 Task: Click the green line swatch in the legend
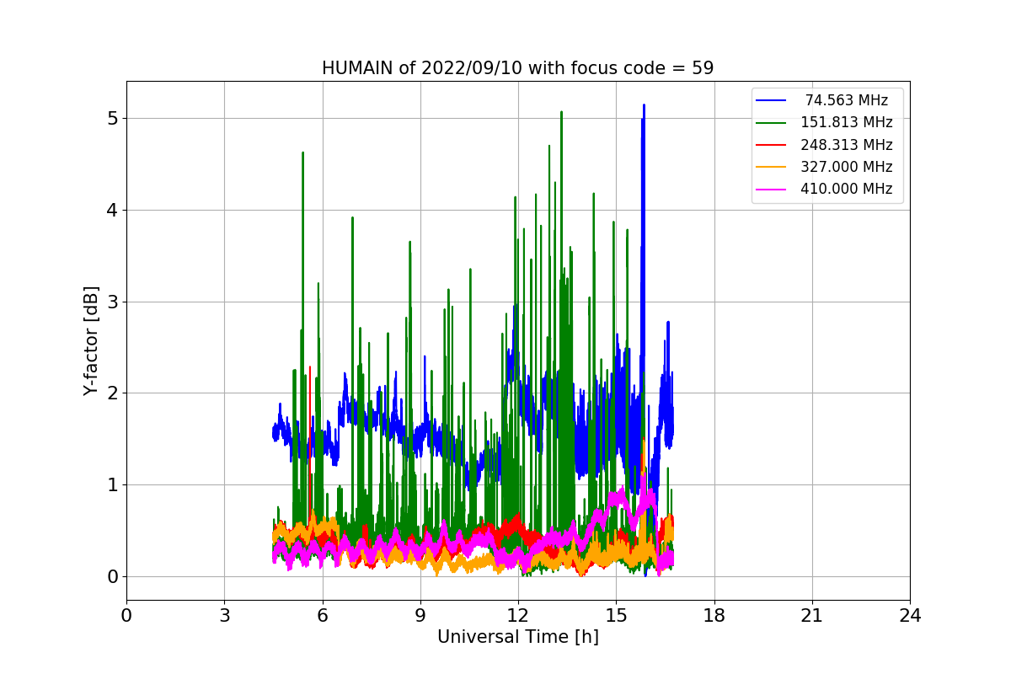(773, 123)
